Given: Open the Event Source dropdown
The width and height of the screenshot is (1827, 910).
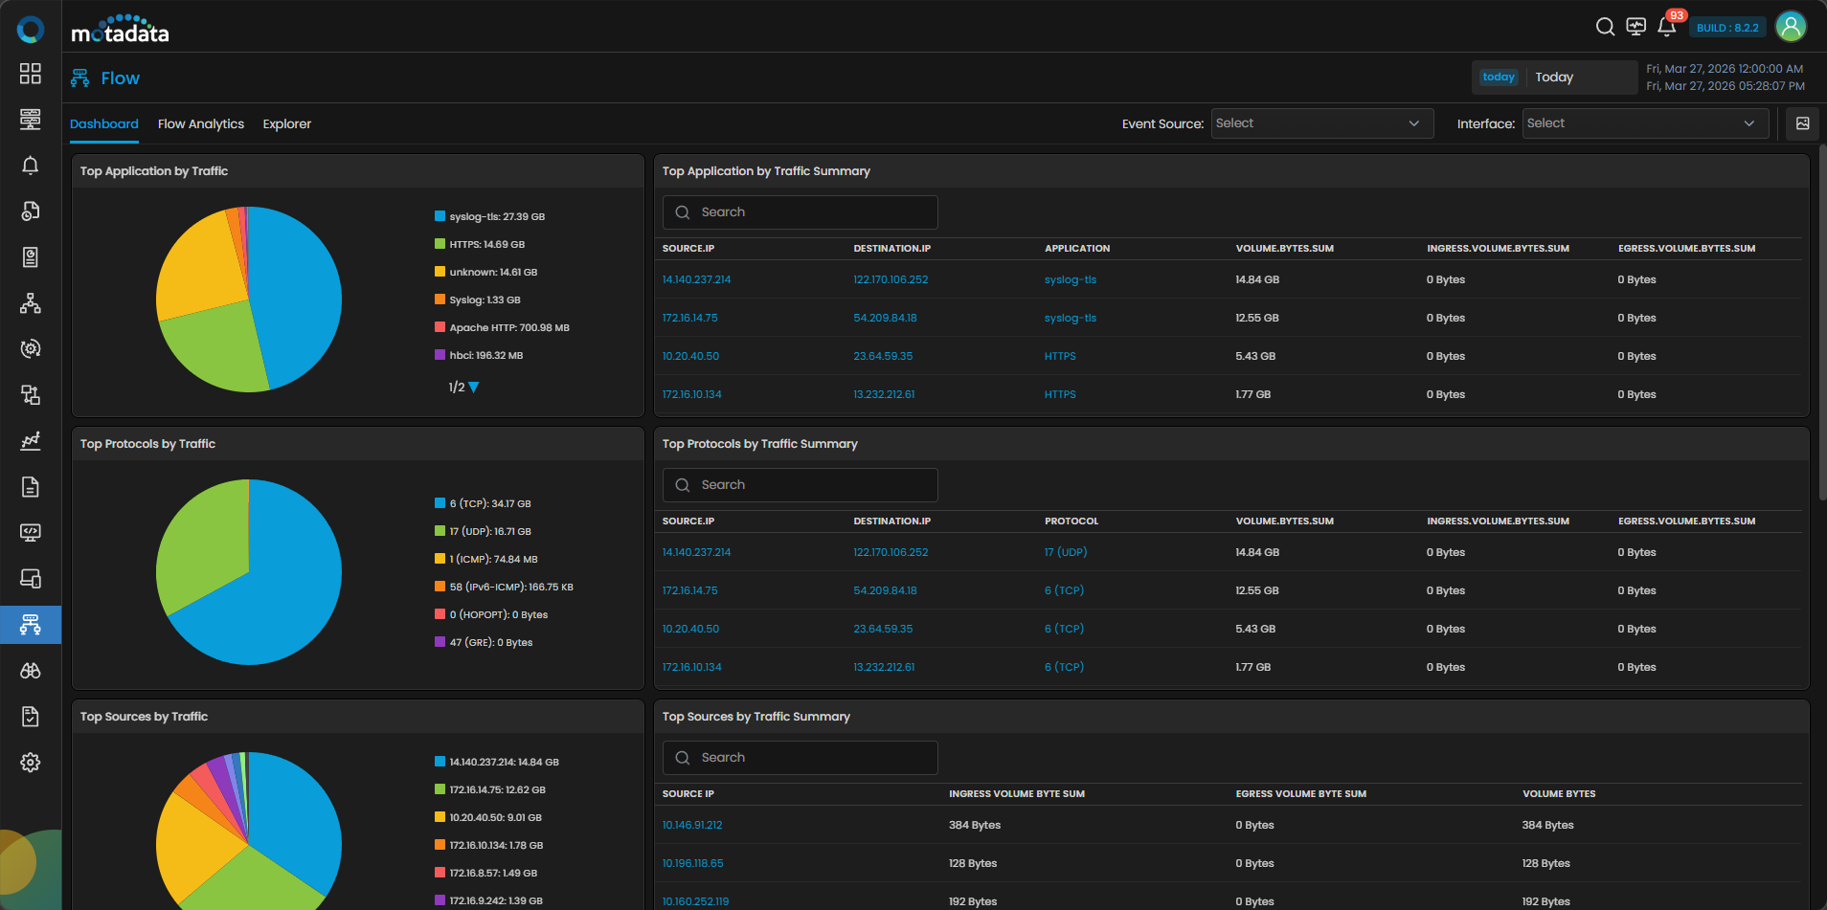Looking at the screenshot, I should (x=1321, y=123).
